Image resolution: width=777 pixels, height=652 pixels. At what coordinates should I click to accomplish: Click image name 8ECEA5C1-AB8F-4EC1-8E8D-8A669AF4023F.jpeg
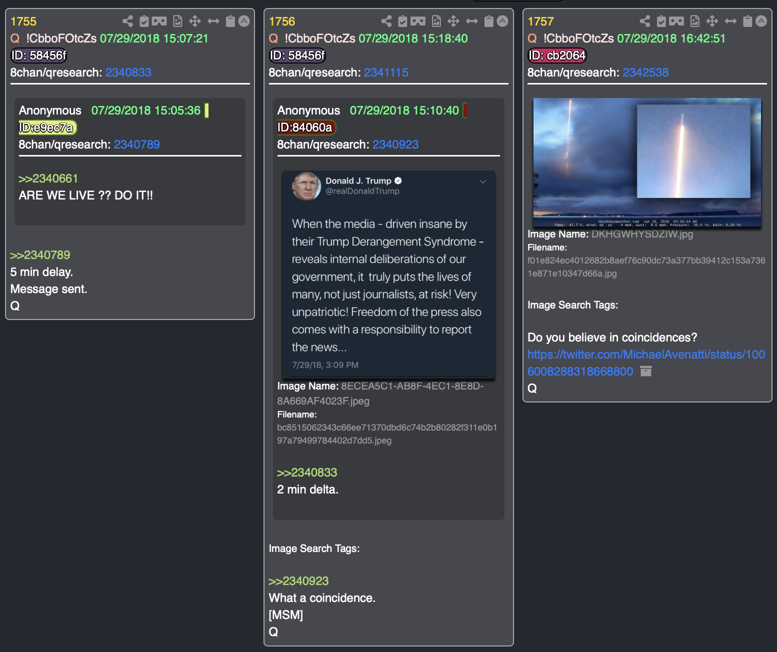click(380, 393)
